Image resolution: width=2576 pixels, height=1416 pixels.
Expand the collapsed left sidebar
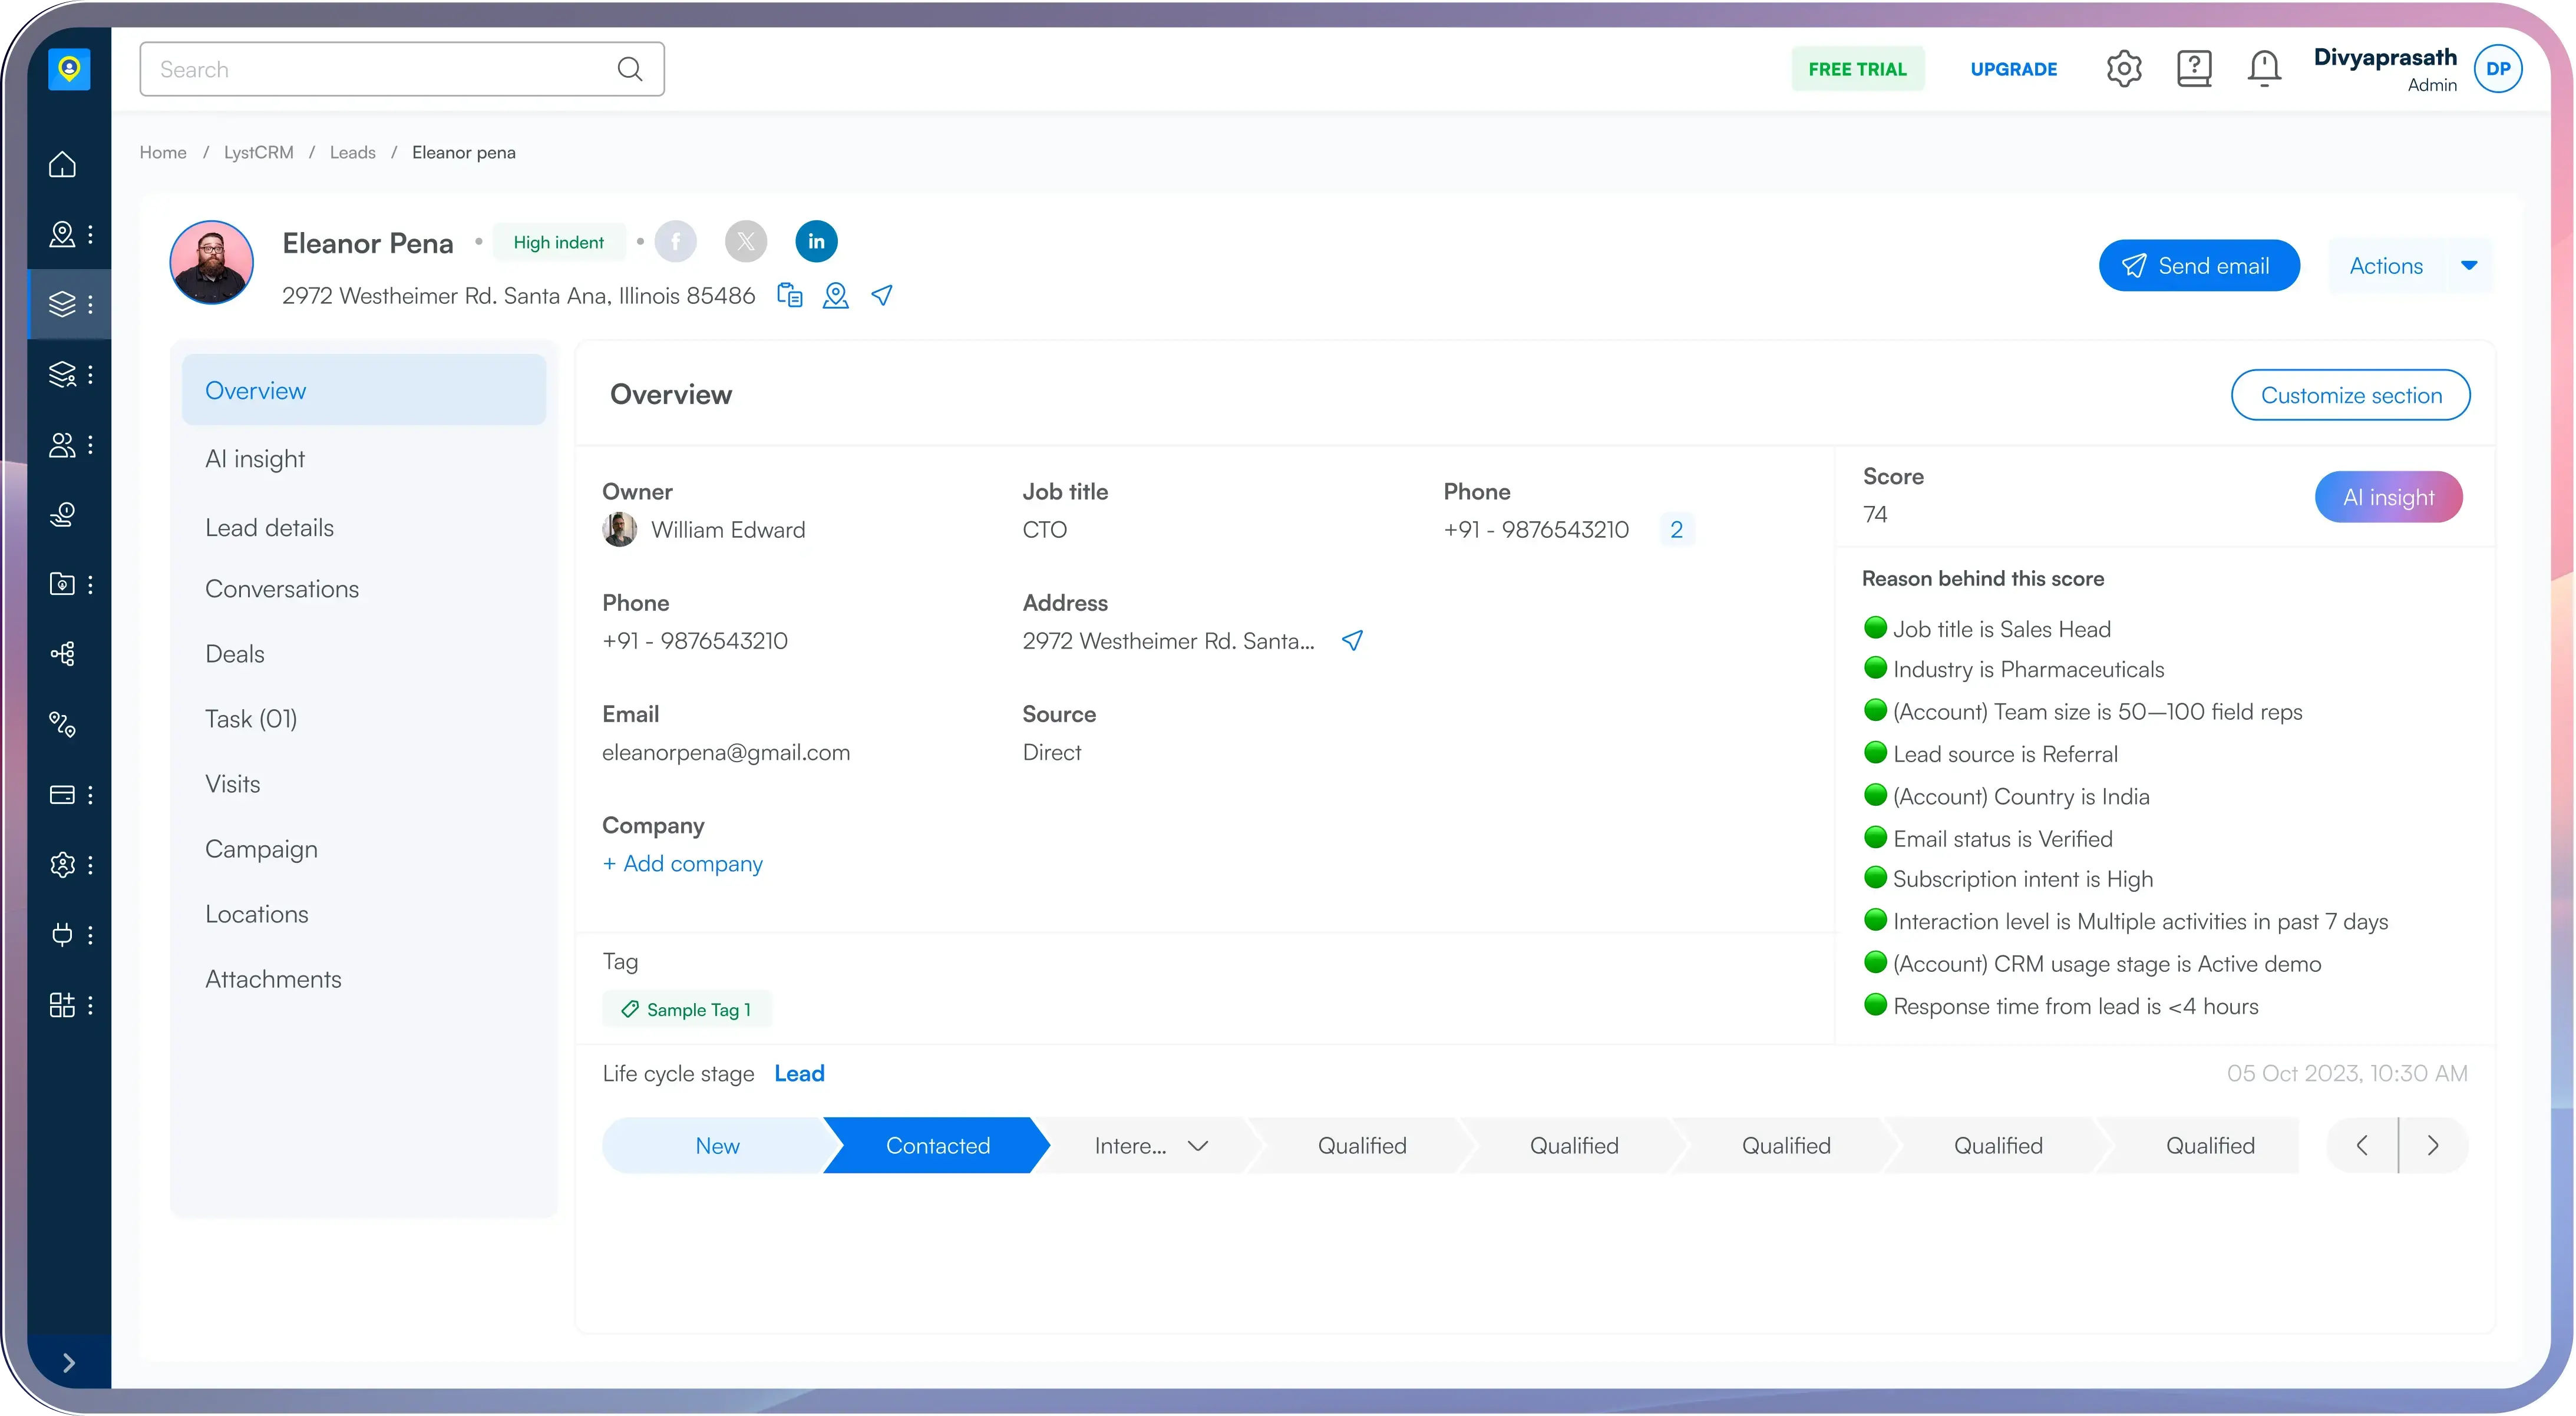[68, 1362]
